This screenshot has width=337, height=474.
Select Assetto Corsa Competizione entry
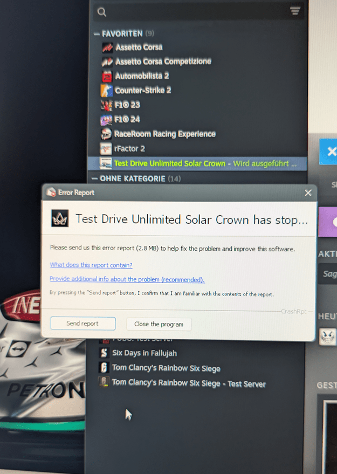pyautogui.click(x=163, y=61)
